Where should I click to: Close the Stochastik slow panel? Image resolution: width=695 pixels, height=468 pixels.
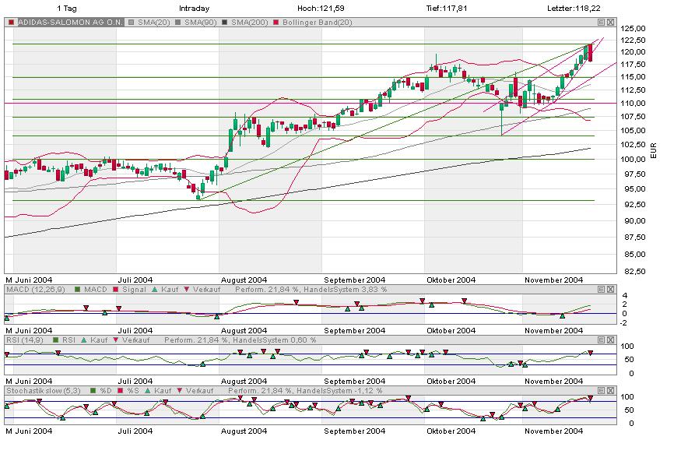click(611, 390)
